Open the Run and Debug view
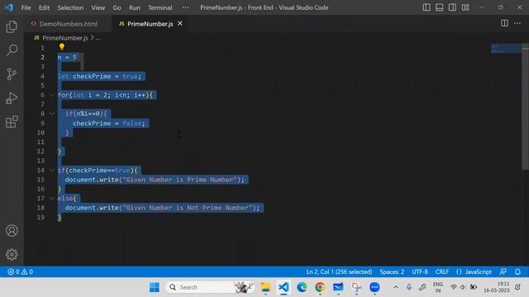529x297 pixels. pyautogui.click(x=12, y=98)
